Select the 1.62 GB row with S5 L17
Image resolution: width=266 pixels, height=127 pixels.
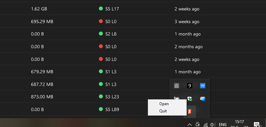(x=133, y=9)
